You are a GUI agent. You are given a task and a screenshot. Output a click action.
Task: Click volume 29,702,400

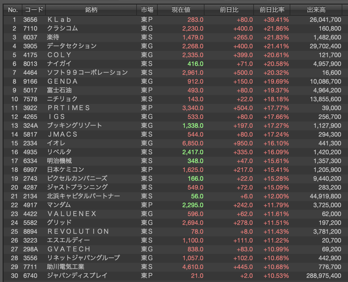point(325,46)
